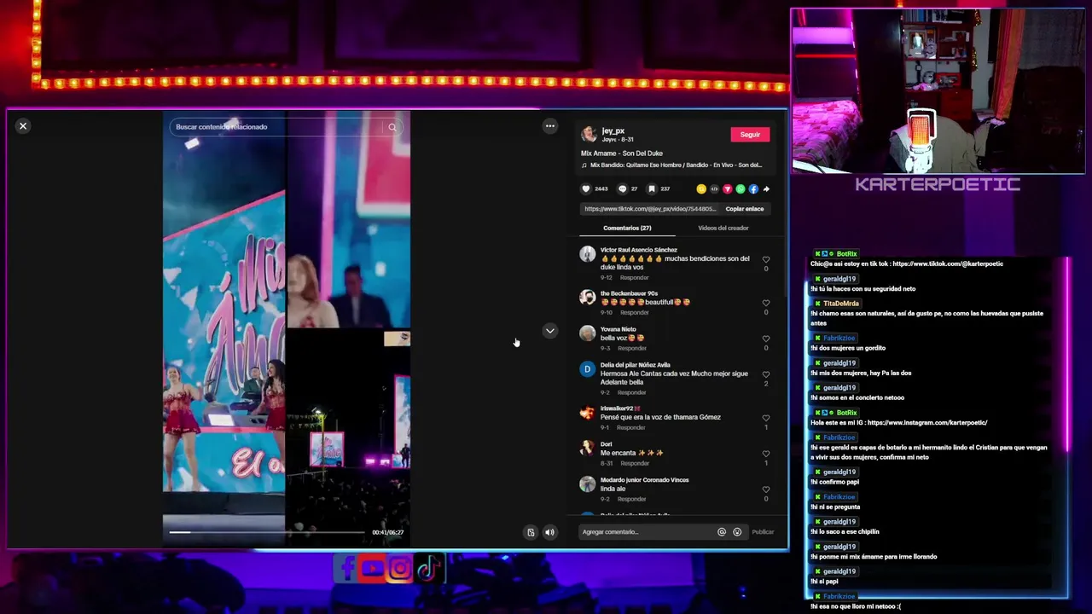Click the Facebook icon in stream overlay

346,568
